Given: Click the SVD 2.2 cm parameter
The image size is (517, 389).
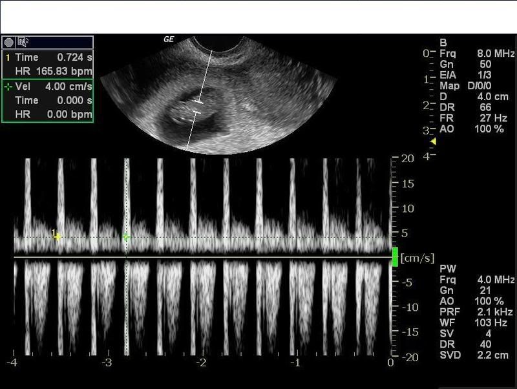Looking at the screenshot, I should 476,355.
